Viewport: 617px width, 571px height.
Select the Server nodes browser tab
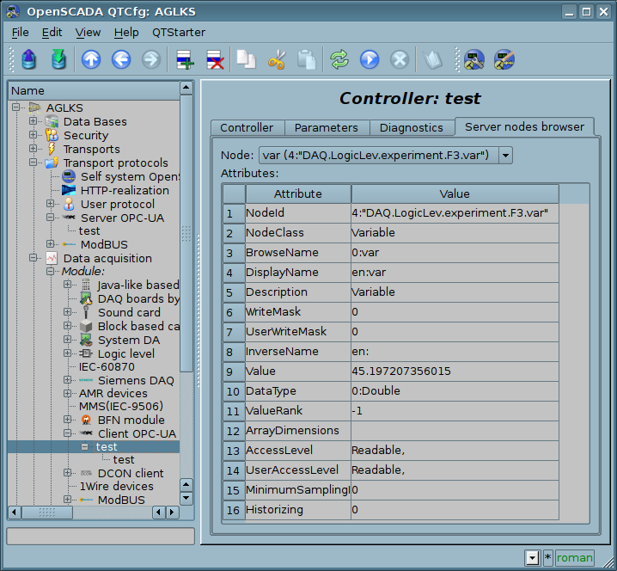click(524, 126)
